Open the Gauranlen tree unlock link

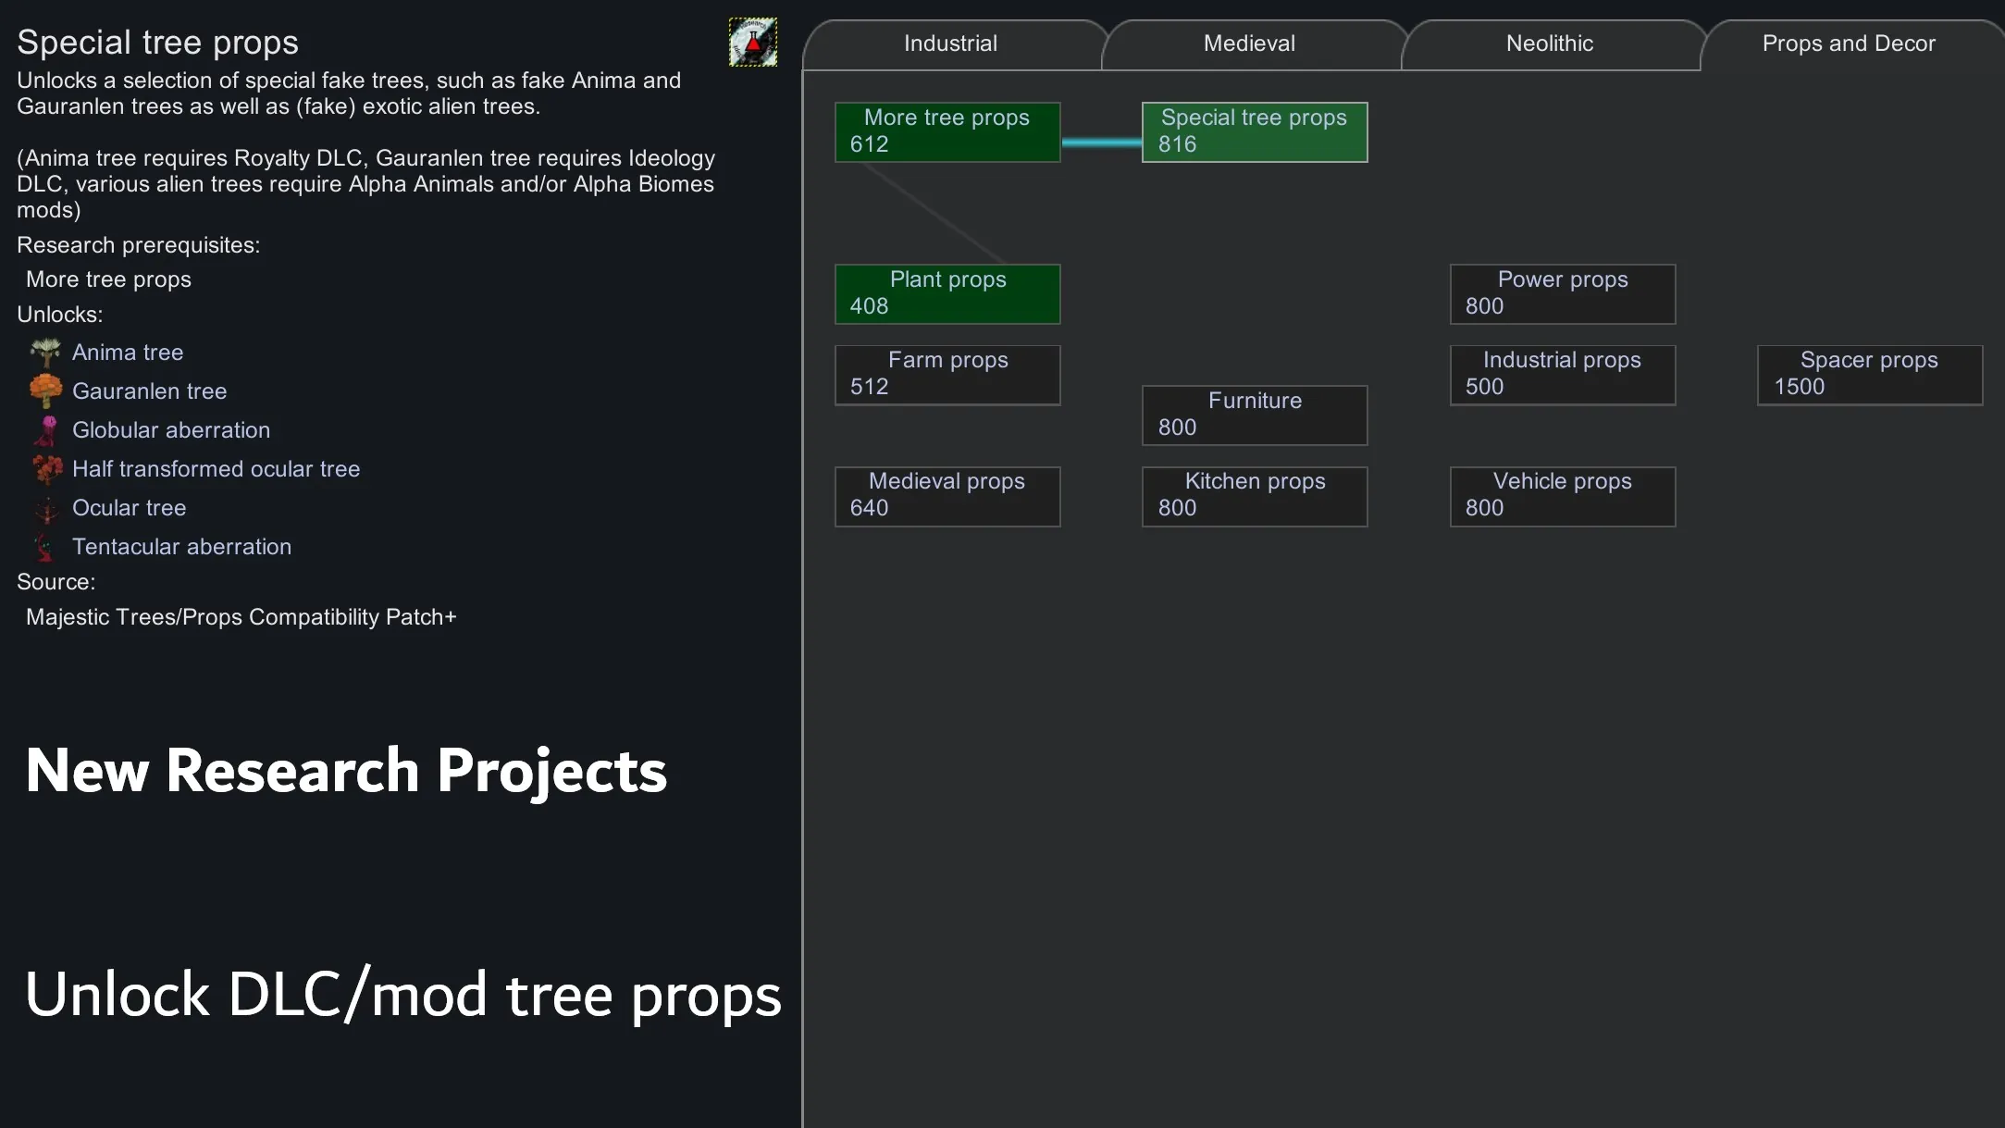click(149, 391)
